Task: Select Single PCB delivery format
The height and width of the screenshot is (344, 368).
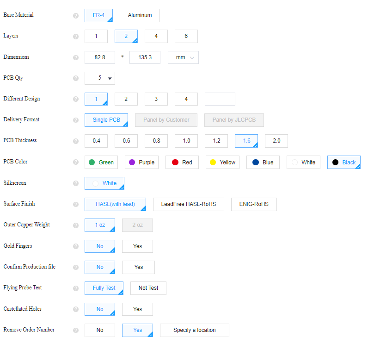Action: click(106, 120)
